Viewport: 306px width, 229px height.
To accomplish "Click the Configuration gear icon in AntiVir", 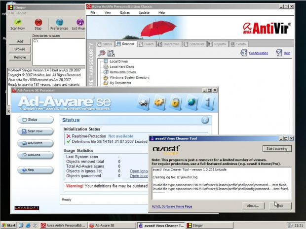I will coord(243,53).
